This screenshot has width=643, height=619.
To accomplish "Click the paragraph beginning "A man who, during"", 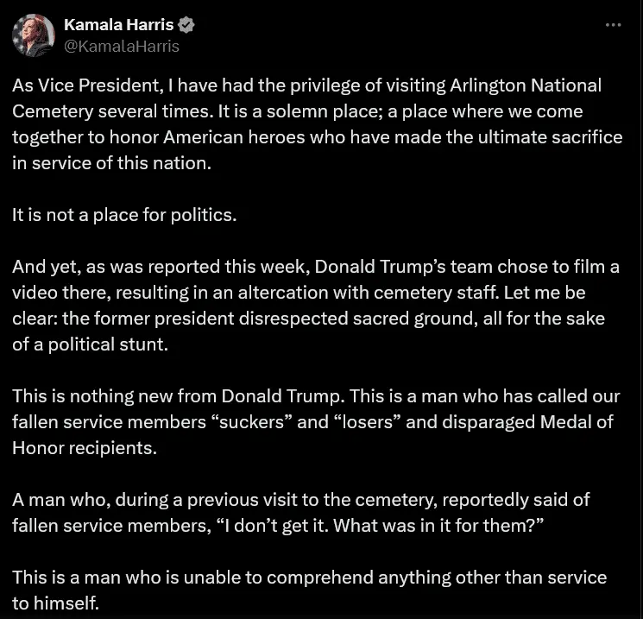I will (x=301, y=512).
